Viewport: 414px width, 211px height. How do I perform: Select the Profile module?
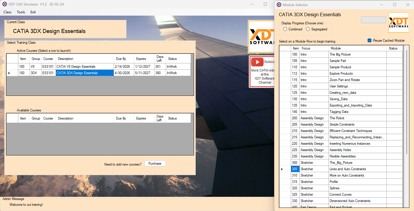point(341,182)
